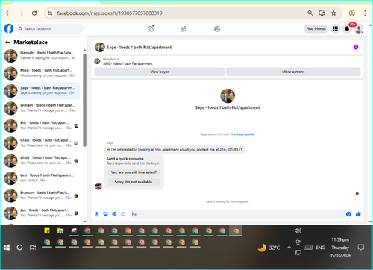This screenshot has height=270, width=373.
Task: Open Chrome three-dot menu
Action: click(x=365, y=13)
